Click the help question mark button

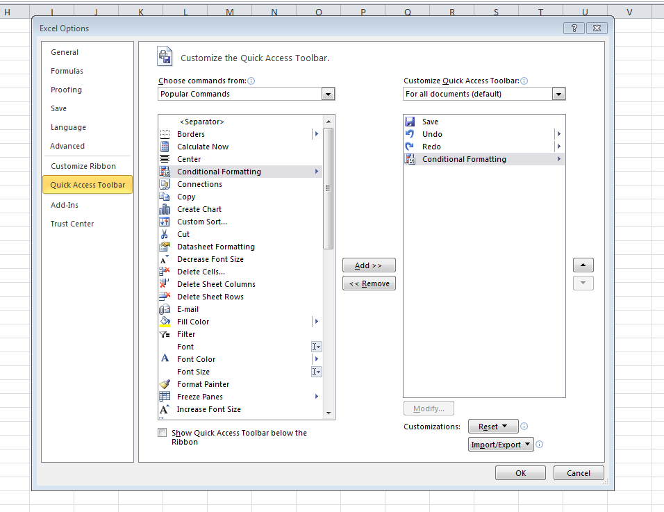[x=574, y=28]
